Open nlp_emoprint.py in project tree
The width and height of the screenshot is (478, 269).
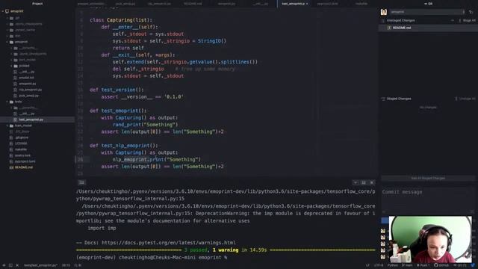tap(30, 90)
